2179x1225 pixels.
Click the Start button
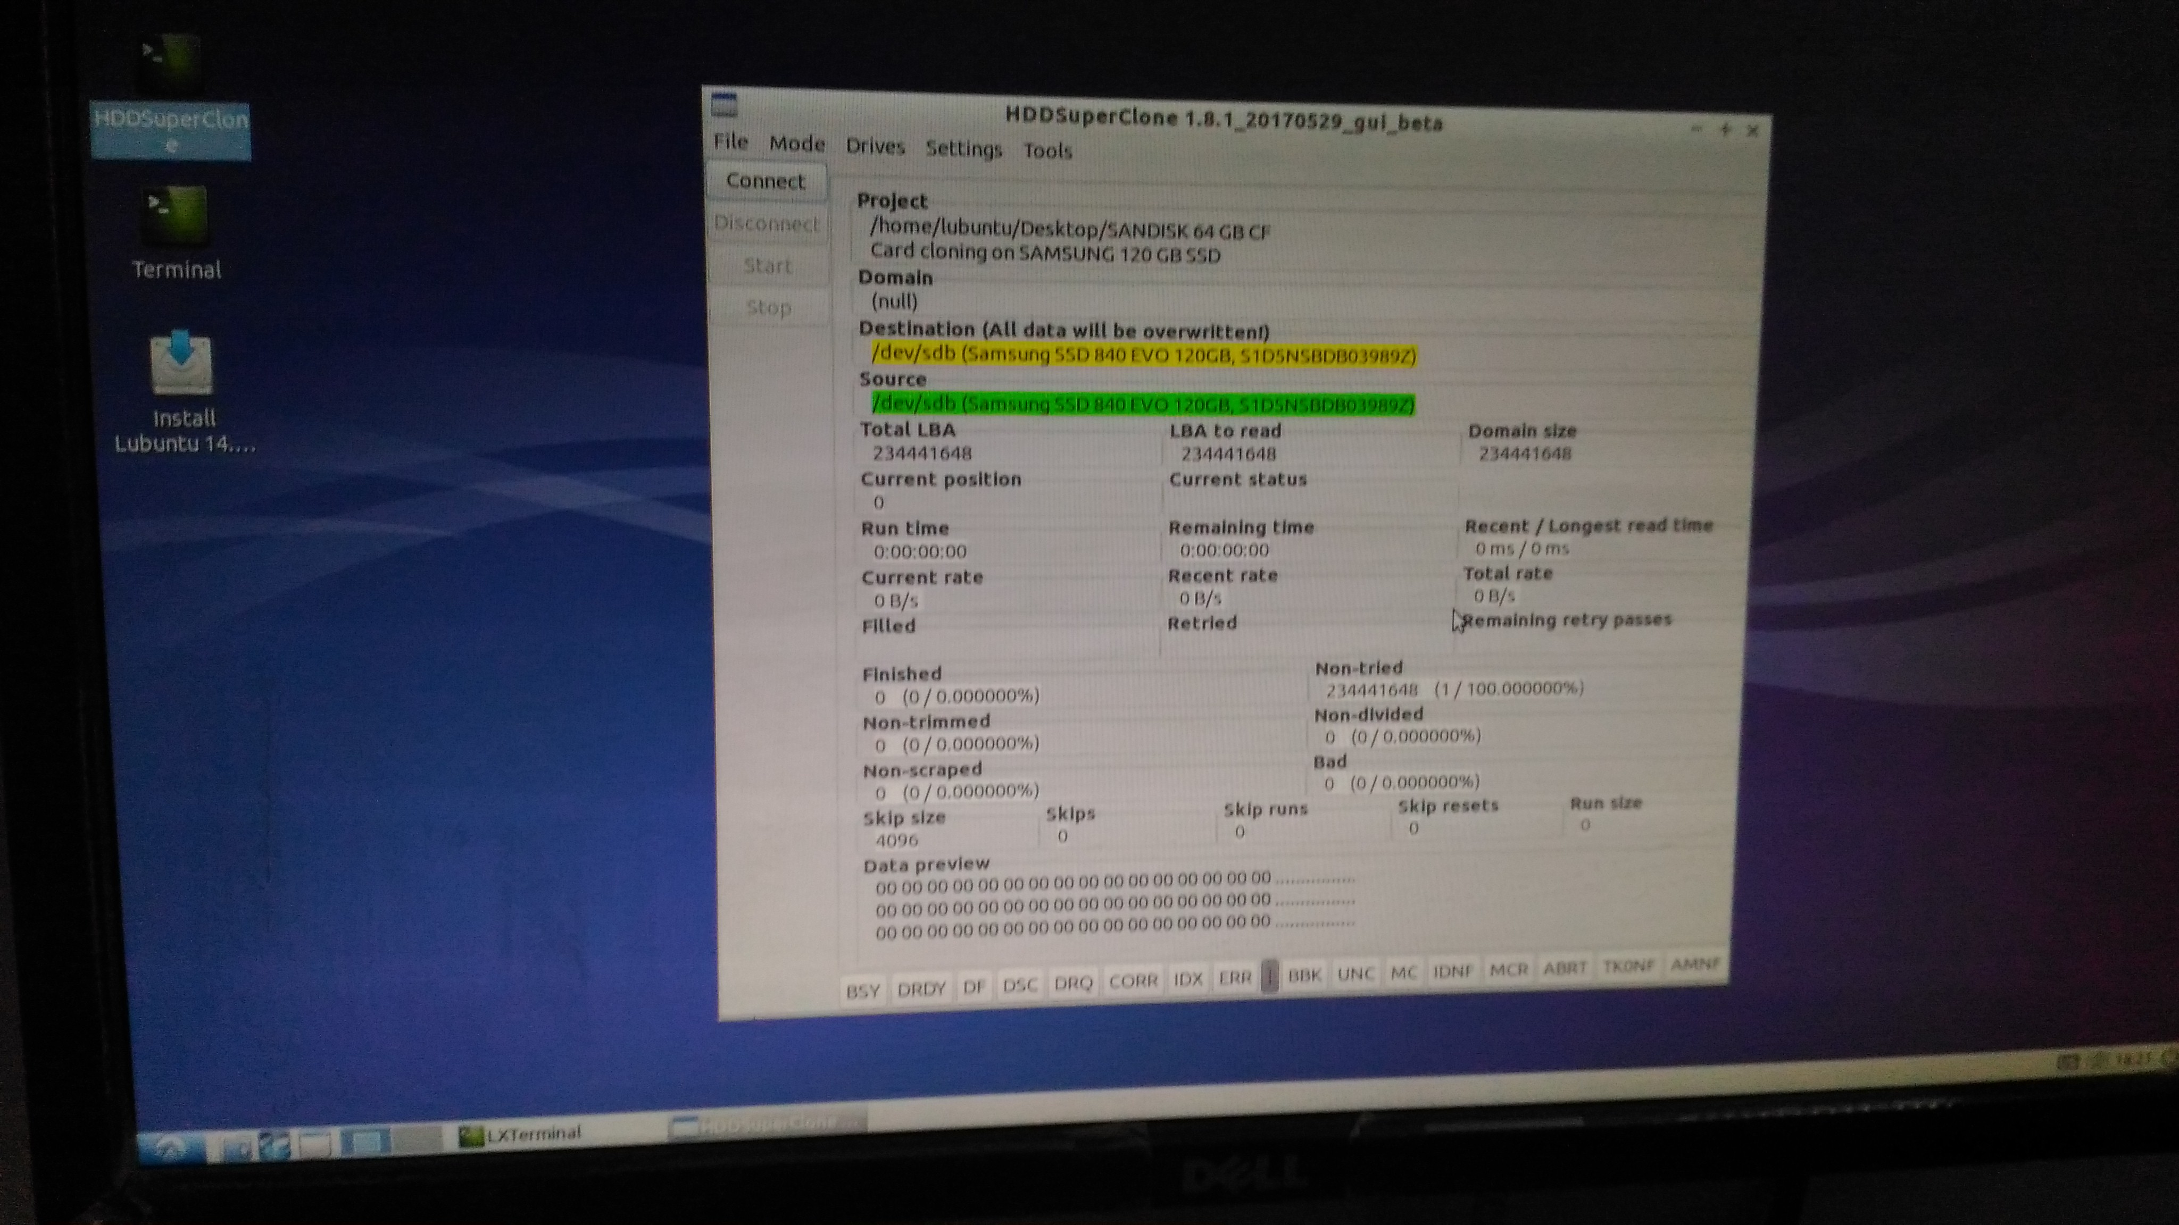pyautogui.click(x=768, y=265)
